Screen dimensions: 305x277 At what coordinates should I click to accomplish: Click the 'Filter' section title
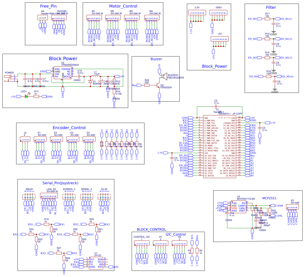[271, 8]
